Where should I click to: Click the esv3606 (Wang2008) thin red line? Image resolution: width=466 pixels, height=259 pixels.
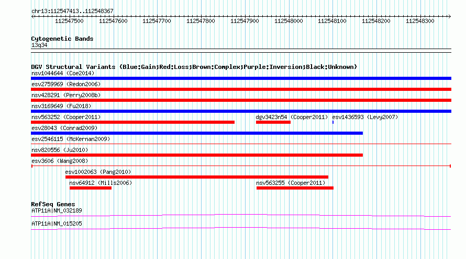(241, 166)
